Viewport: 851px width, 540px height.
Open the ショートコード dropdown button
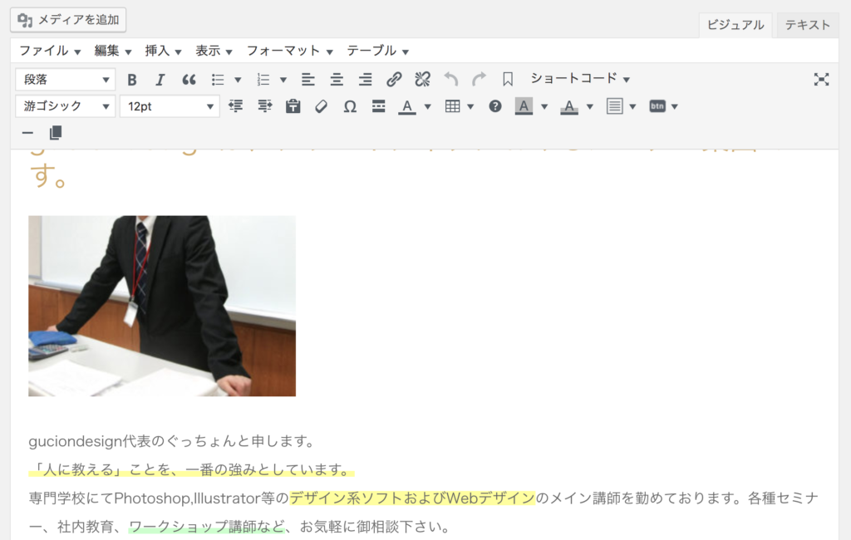[x=580, y=79]
